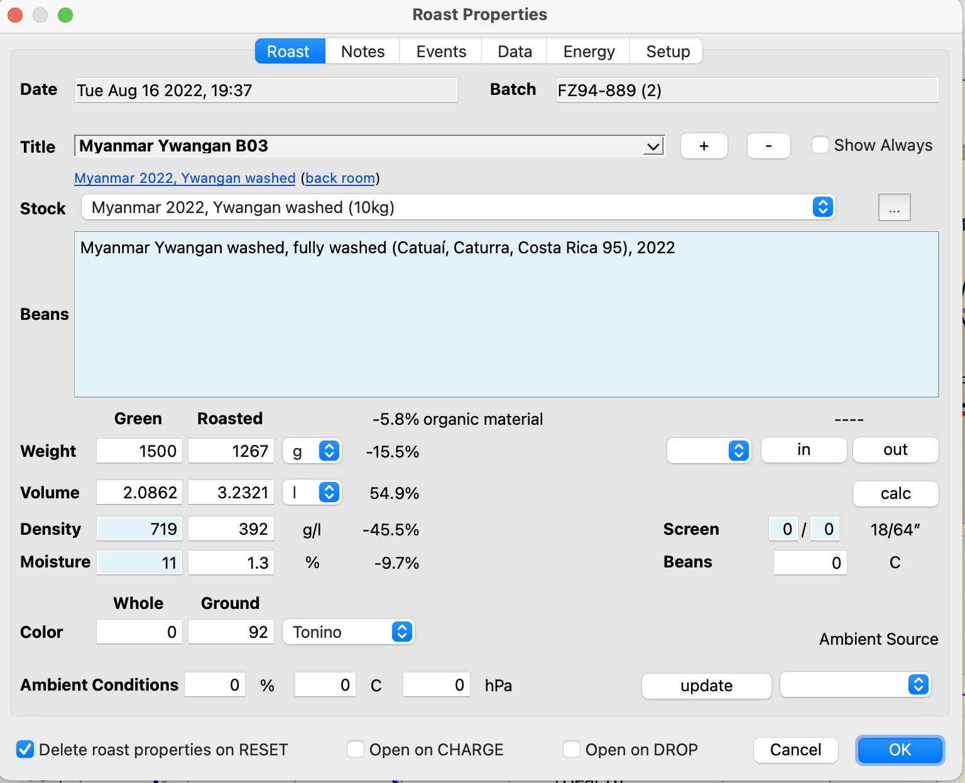Open the volume unit dropdown
The image size is (965, 783).
[x=329, y=492]
